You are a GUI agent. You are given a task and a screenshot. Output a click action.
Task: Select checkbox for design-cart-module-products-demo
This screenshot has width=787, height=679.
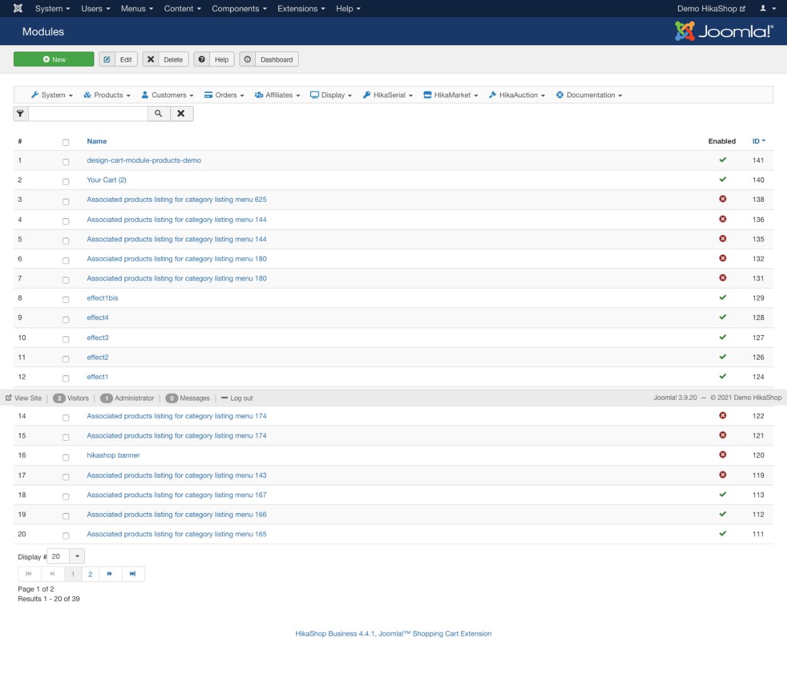pyautogui.click(x=66, y=162)
